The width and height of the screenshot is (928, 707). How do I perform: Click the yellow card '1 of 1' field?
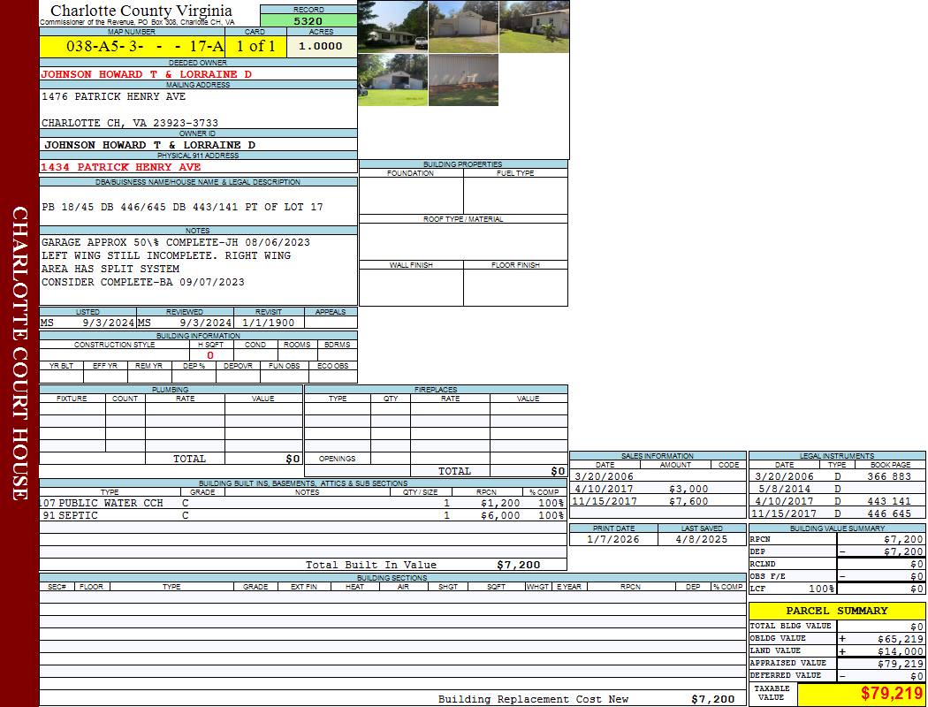click(x=255, y=46)
